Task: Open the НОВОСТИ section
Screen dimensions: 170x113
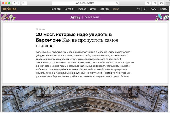Action: click(x=56, y=9)
